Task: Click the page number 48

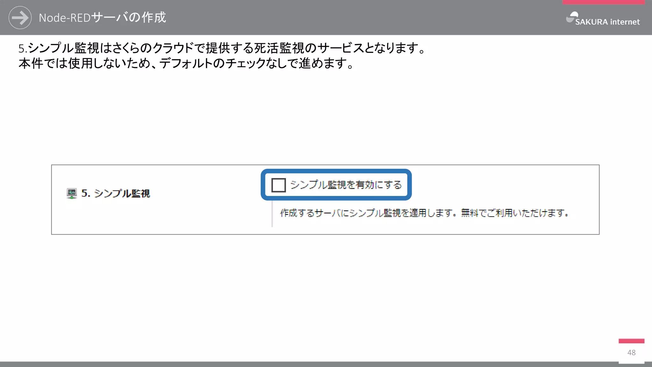Action: [632, 352]
